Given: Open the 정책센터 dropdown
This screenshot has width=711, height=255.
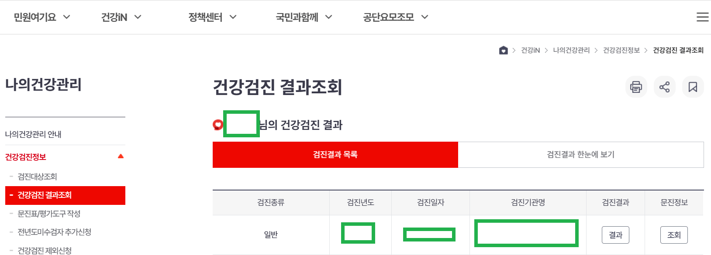Looking at the screenshot, I should point(212,17).
